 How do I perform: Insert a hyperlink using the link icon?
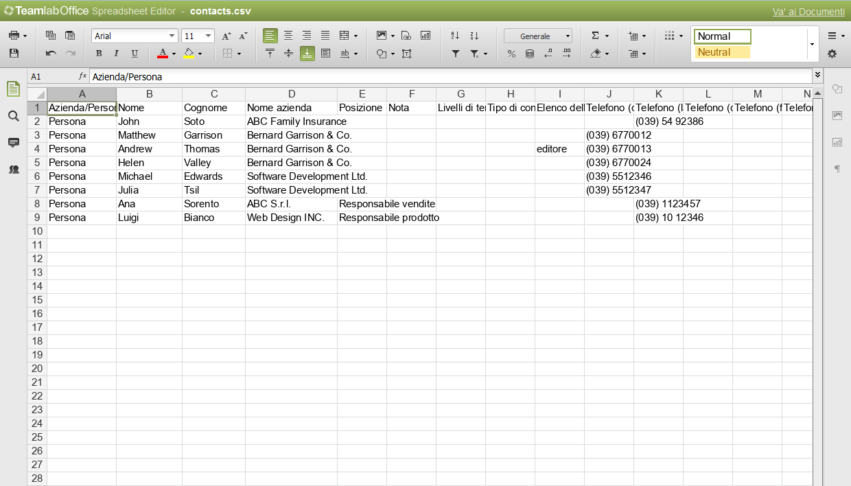(406, 36)
